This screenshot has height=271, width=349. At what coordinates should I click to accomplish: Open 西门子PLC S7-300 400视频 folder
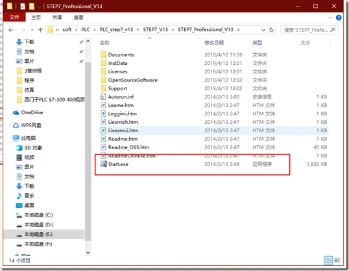[x=54, y=99]
